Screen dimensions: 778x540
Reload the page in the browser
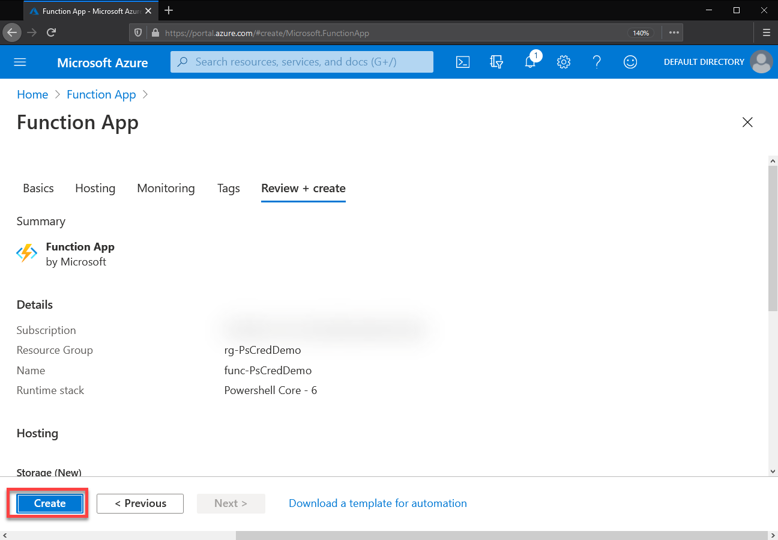coord(52,32)
